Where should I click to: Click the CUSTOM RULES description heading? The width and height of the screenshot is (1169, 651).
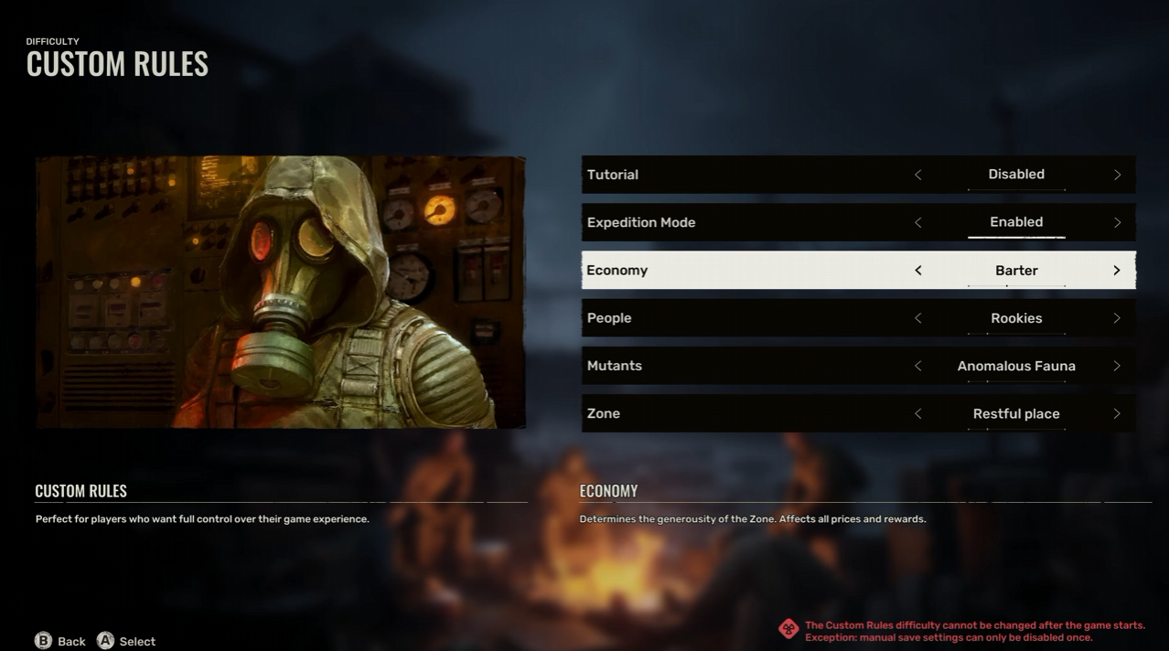pyautogui.click(x=80, y=491)
